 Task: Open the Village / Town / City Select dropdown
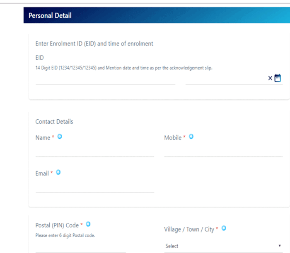pyautogui.click(x=223, y=246)
